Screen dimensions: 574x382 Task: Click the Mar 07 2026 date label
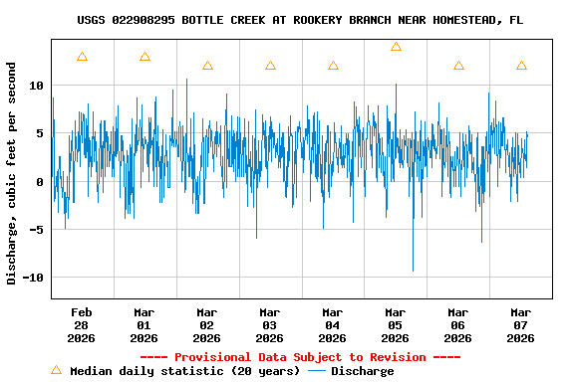[x=520, y=325]
